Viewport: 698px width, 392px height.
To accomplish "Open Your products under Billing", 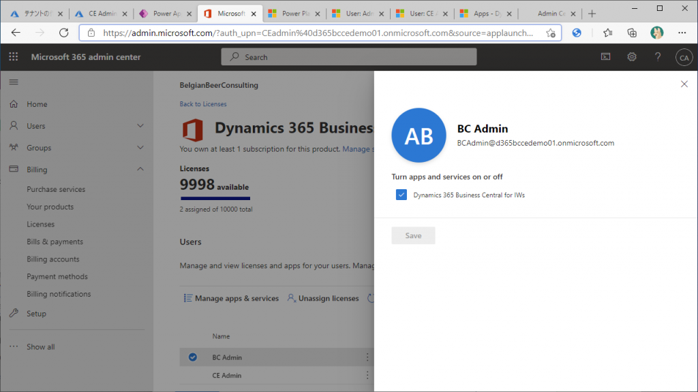I will (x=50, y=207).
